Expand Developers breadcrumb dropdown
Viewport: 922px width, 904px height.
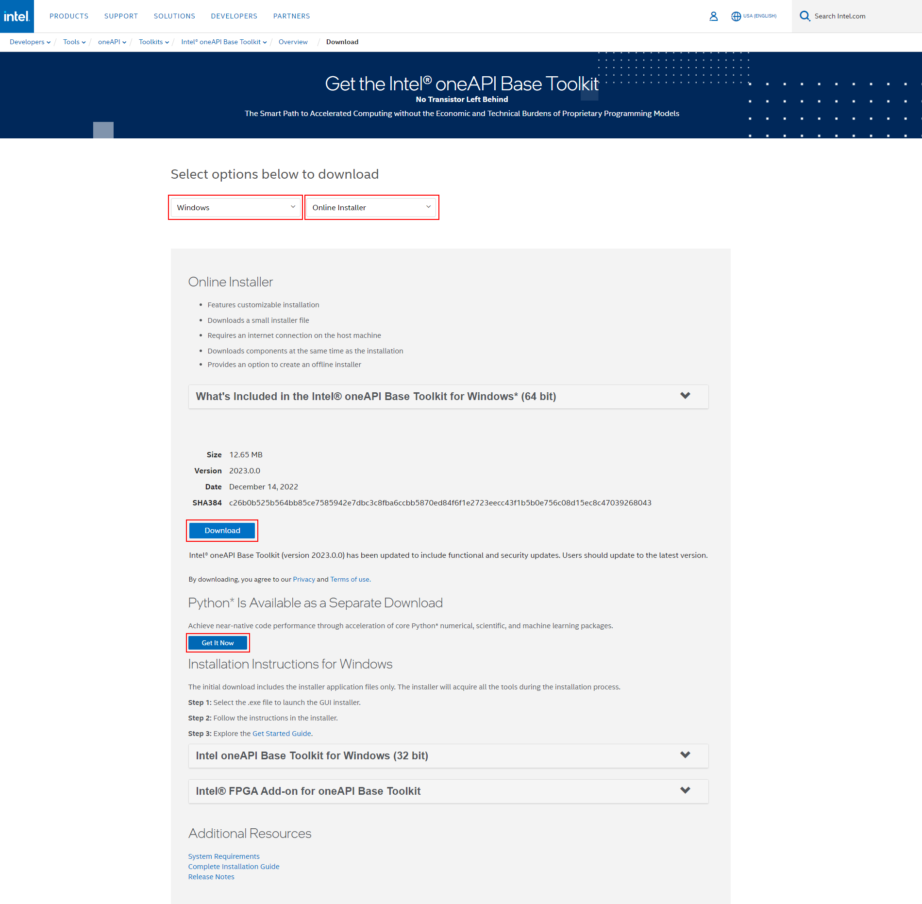click(x=30, y=42)
